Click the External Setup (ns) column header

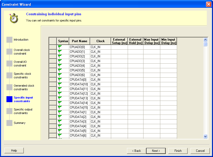tap(119, 41)
